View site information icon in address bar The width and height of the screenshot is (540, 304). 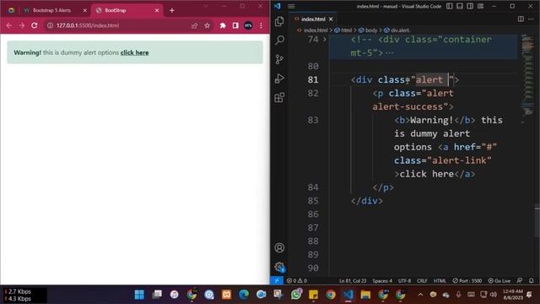point(50,25)
